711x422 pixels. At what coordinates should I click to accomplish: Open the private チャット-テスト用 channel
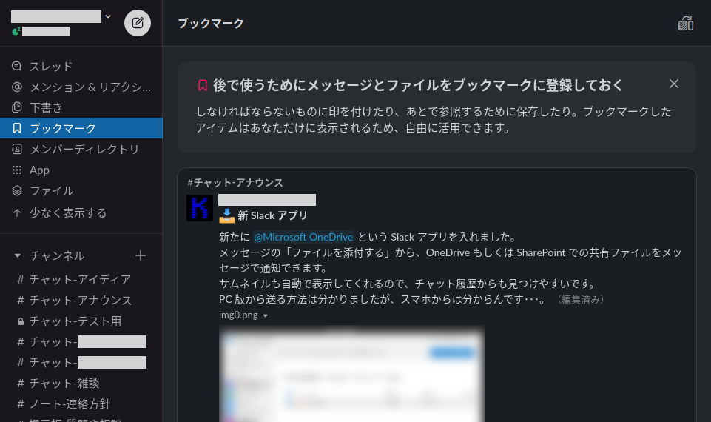pos(81,321)
